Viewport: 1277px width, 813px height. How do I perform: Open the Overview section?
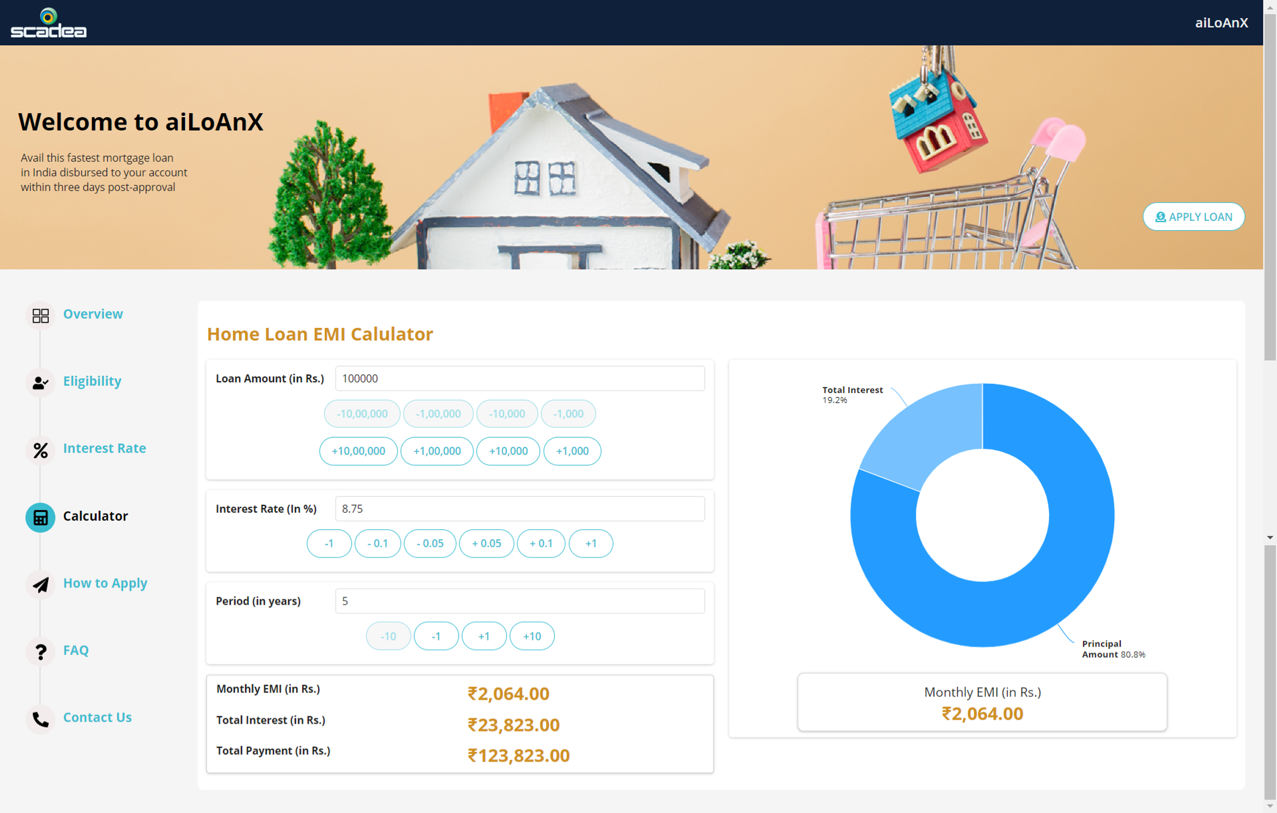point(93,314)
